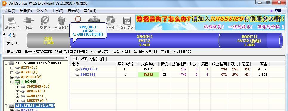Image resolution: width=288 pixels, height=111 pixels.
Task: Expand the WIN7(C:) tree node
Action: [x=12, y=68]
